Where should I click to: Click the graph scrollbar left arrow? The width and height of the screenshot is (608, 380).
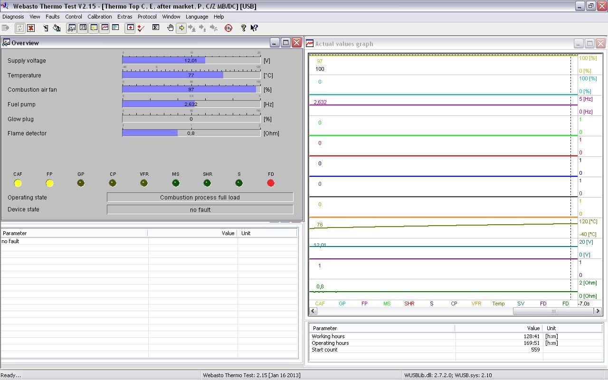pos(313,311)
